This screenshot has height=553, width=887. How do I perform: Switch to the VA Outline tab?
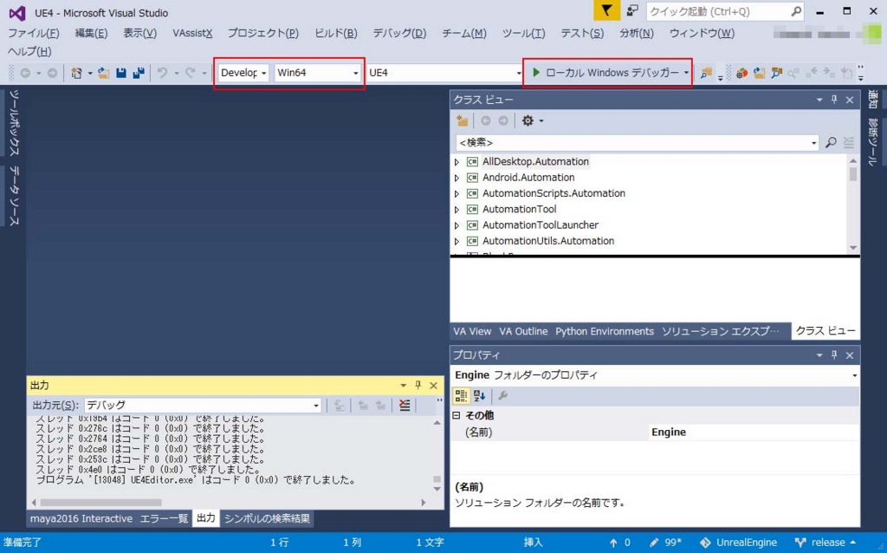pos(523,331)
